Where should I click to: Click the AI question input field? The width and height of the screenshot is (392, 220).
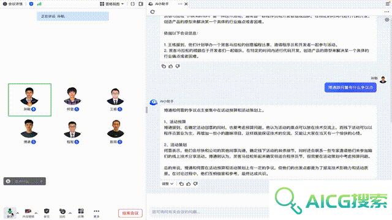(x=209, y=212)
